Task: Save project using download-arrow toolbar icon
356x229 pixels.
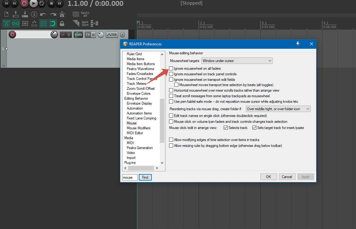Action: [25, 14]
